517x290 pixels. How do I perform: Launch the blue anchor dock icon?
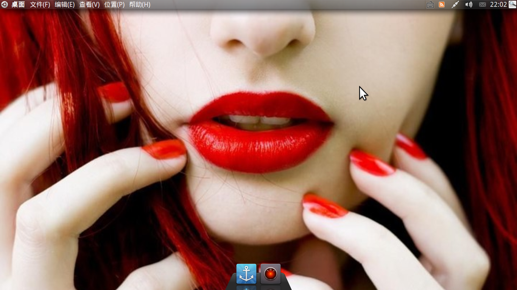(246, 274)
